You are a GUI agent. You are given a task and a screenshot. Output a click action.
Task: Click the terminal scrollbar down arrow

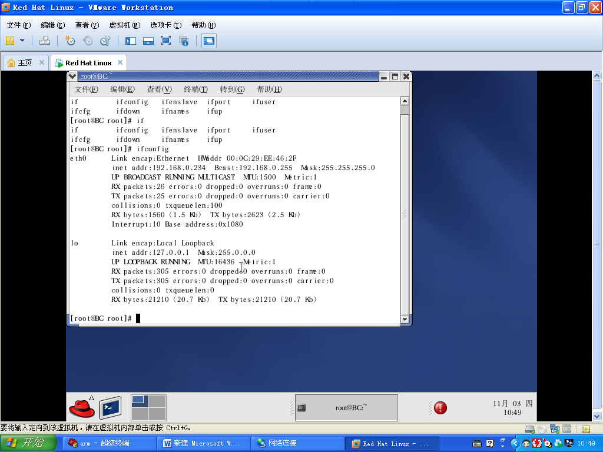pos(405,319)
